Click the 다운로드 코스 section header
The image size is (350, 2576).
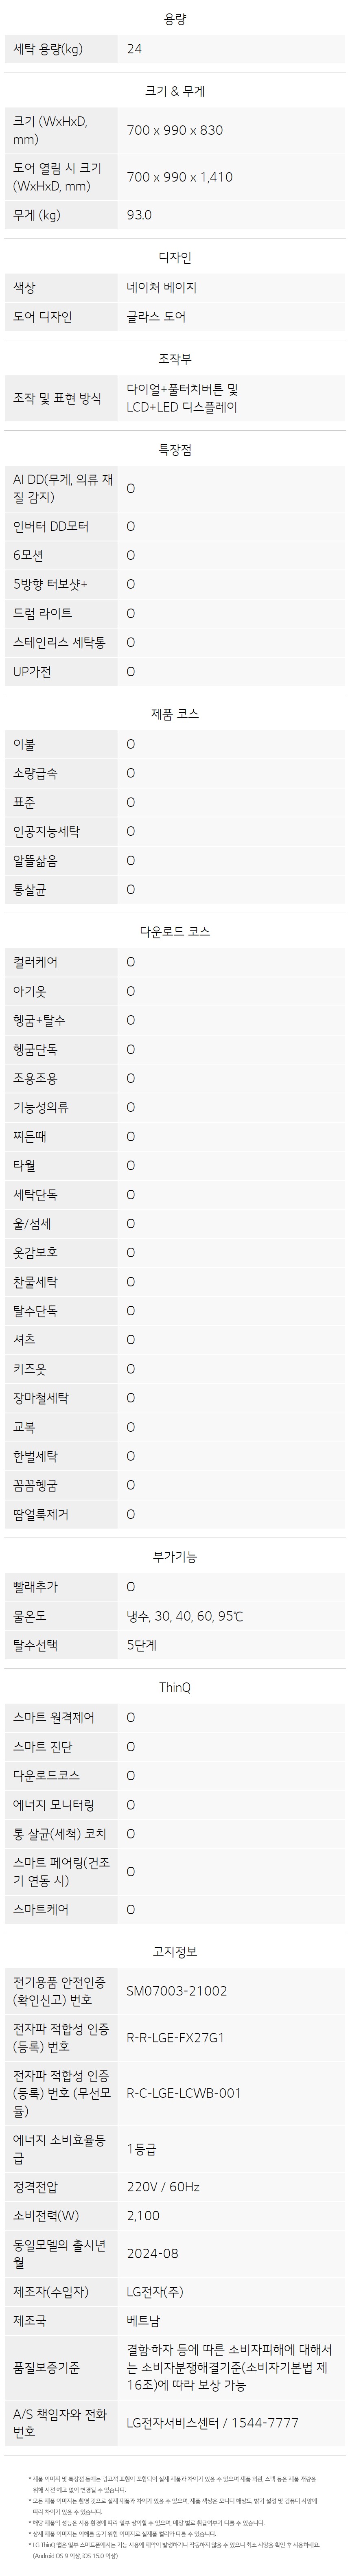175,931
